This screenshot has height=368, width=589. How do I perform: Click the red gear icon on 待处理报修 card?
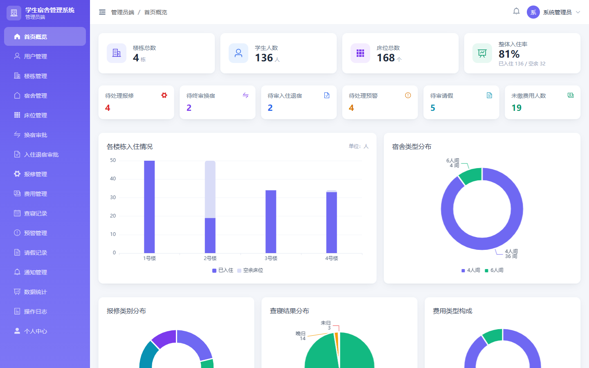point(164,95)
